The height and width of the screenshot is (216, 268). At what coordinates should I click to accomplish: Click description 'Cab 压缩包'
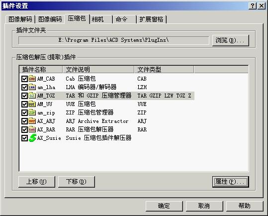[x=81, y=79]
